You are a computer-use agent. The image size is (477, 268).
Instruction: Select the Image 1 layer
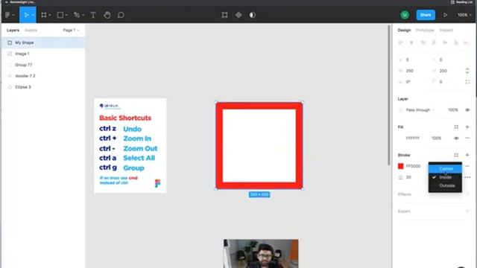[x=43, y=54]
